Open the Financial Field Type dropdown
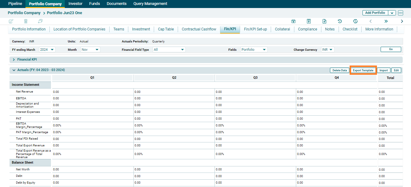Viewport: 411px width, 187px height. point(169,50)
